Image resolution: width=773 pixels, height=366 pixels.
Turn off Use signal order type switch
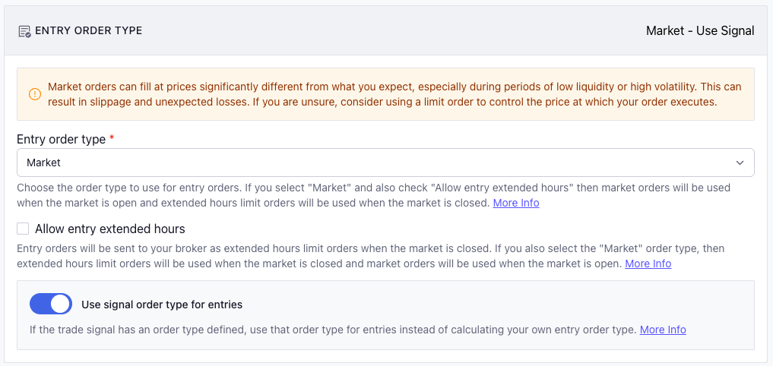(51, 304)
